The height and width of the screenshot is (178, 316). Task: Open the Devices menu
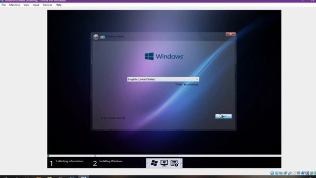click(47, 5)
